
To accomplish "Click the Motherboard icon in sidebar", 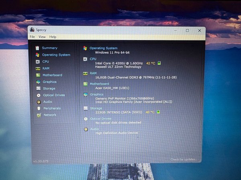I will [38, 75].
